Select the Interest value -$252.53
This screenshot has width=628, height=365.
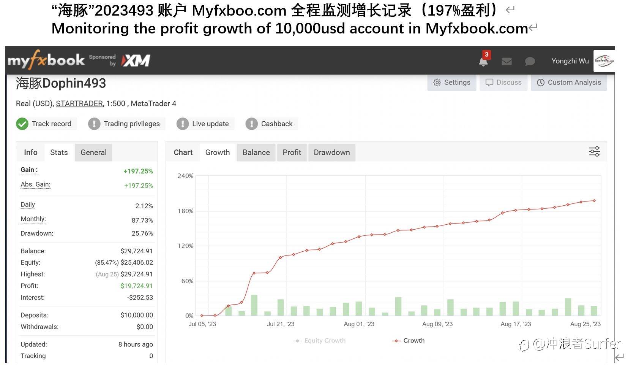pos(140,298)
